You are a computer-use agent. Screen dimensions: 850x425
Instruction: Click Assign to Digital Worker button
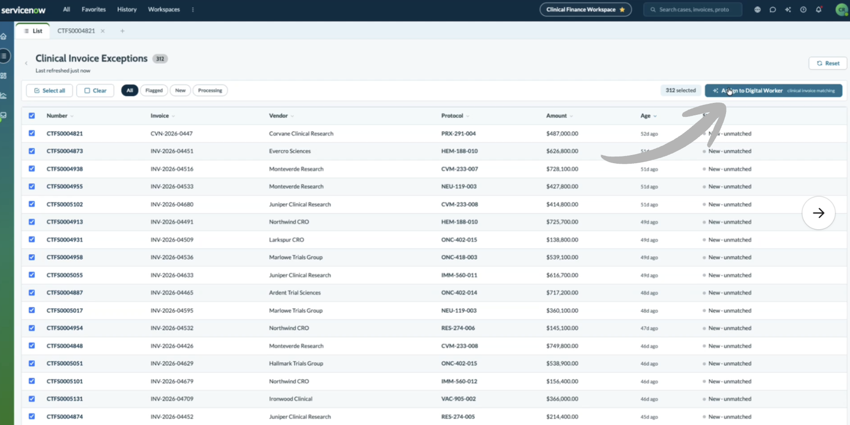(x=773, y=90)
